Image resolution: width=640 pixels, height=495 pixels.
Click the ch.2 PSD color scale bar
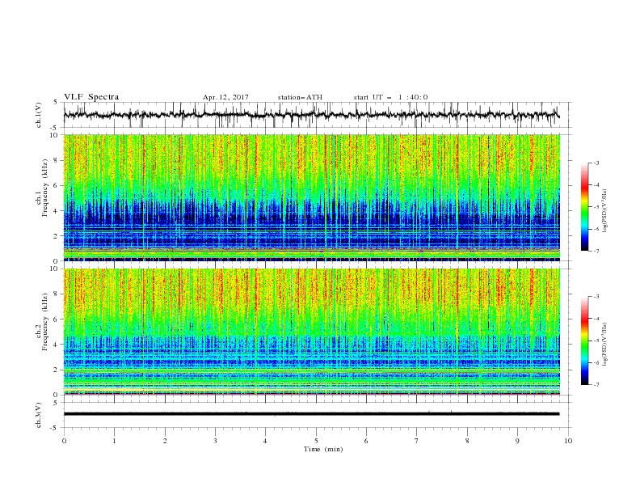click(584, 341)
